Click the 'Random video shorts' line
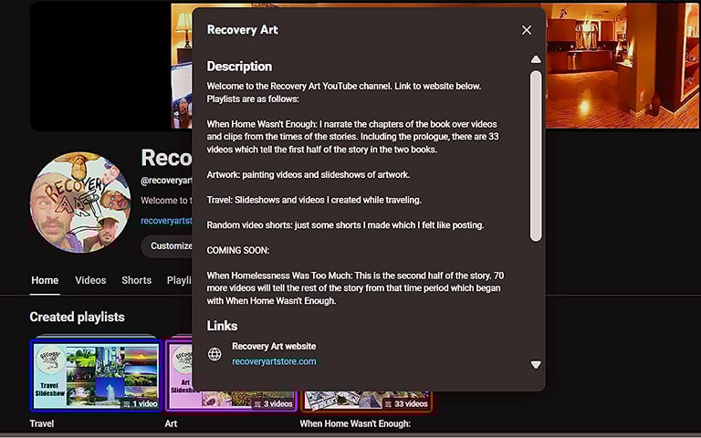The height and width of the screenshot is (438, 701). click(x=345, y=225)
